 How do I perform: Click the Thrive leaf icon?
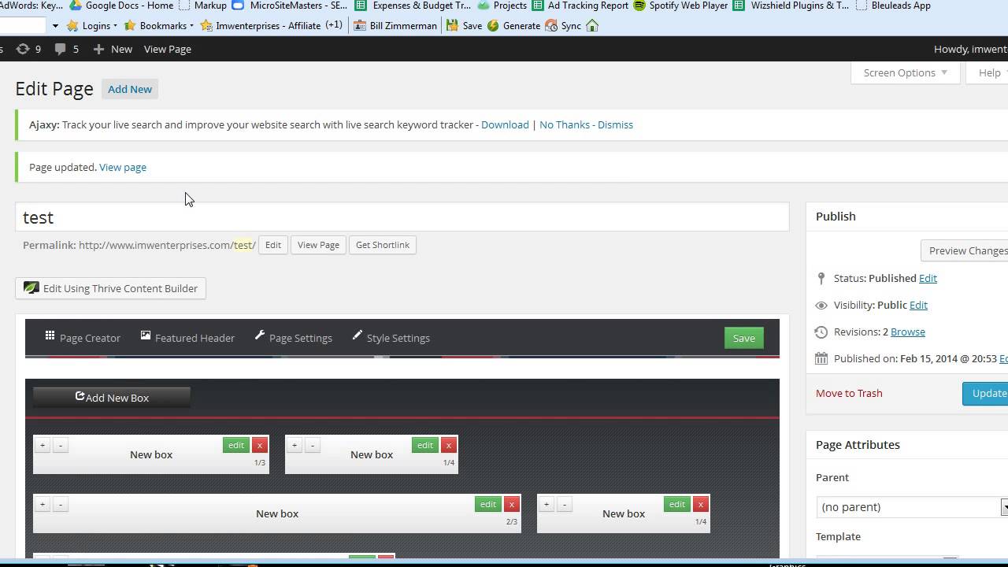point(31,287)
